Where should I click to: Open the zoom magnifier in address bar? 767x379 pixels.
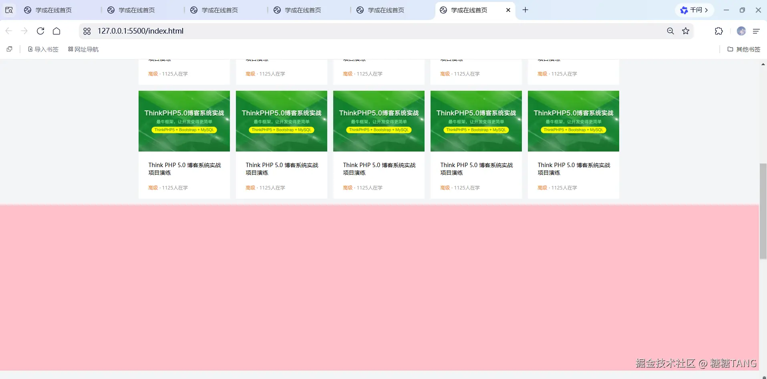[670, 31]
